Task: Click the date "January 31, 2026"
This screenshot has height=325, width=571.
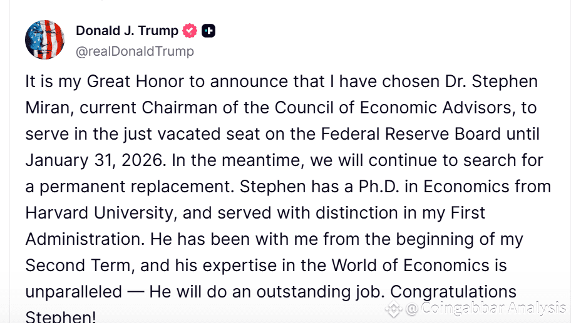Action: 94,160
